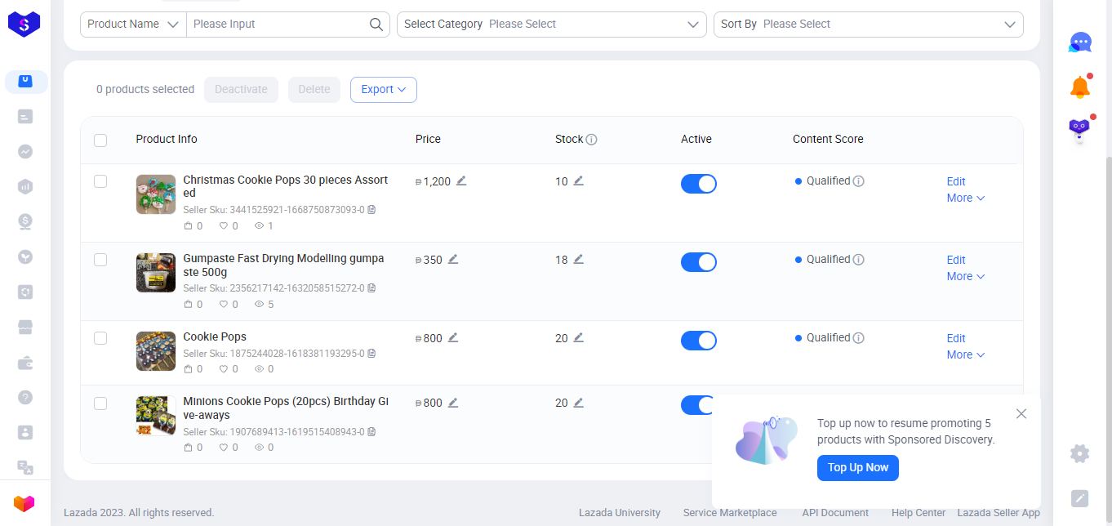
Task: Click the product name search input
Action: pyautogui.click(x=278, y=25)
